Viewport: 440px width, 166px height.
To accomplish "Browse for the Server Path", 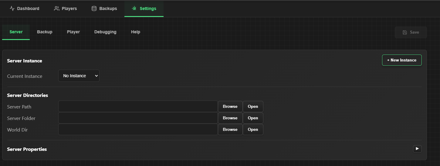I will coord(230,106).
